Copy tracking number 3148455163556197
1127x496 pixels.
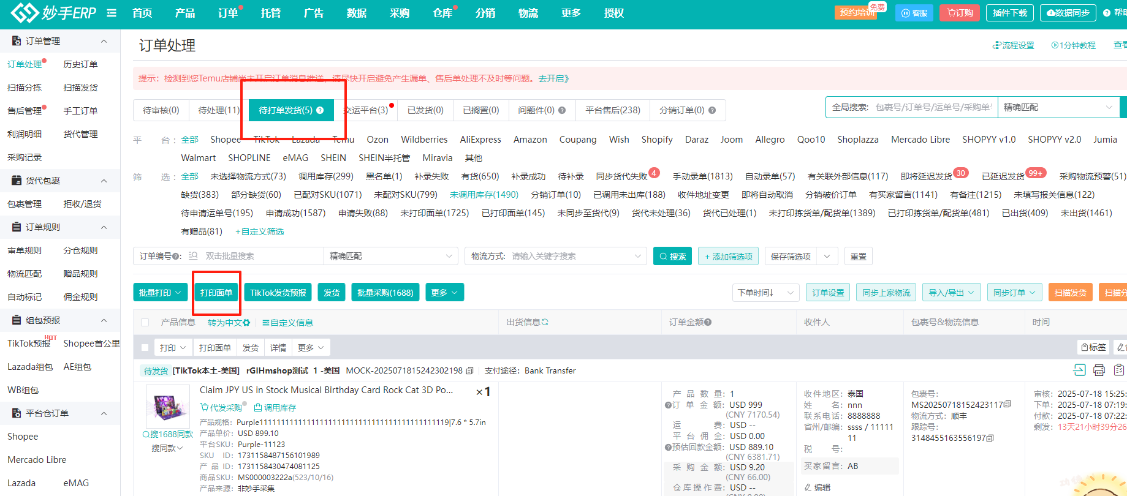[x=990, y=438]
